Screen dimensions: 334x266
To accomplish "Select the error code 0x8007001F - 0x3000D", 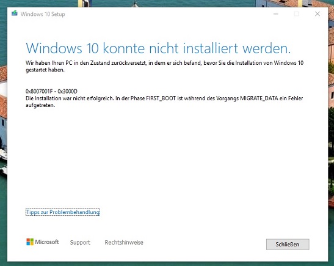I will coord(51,91).
